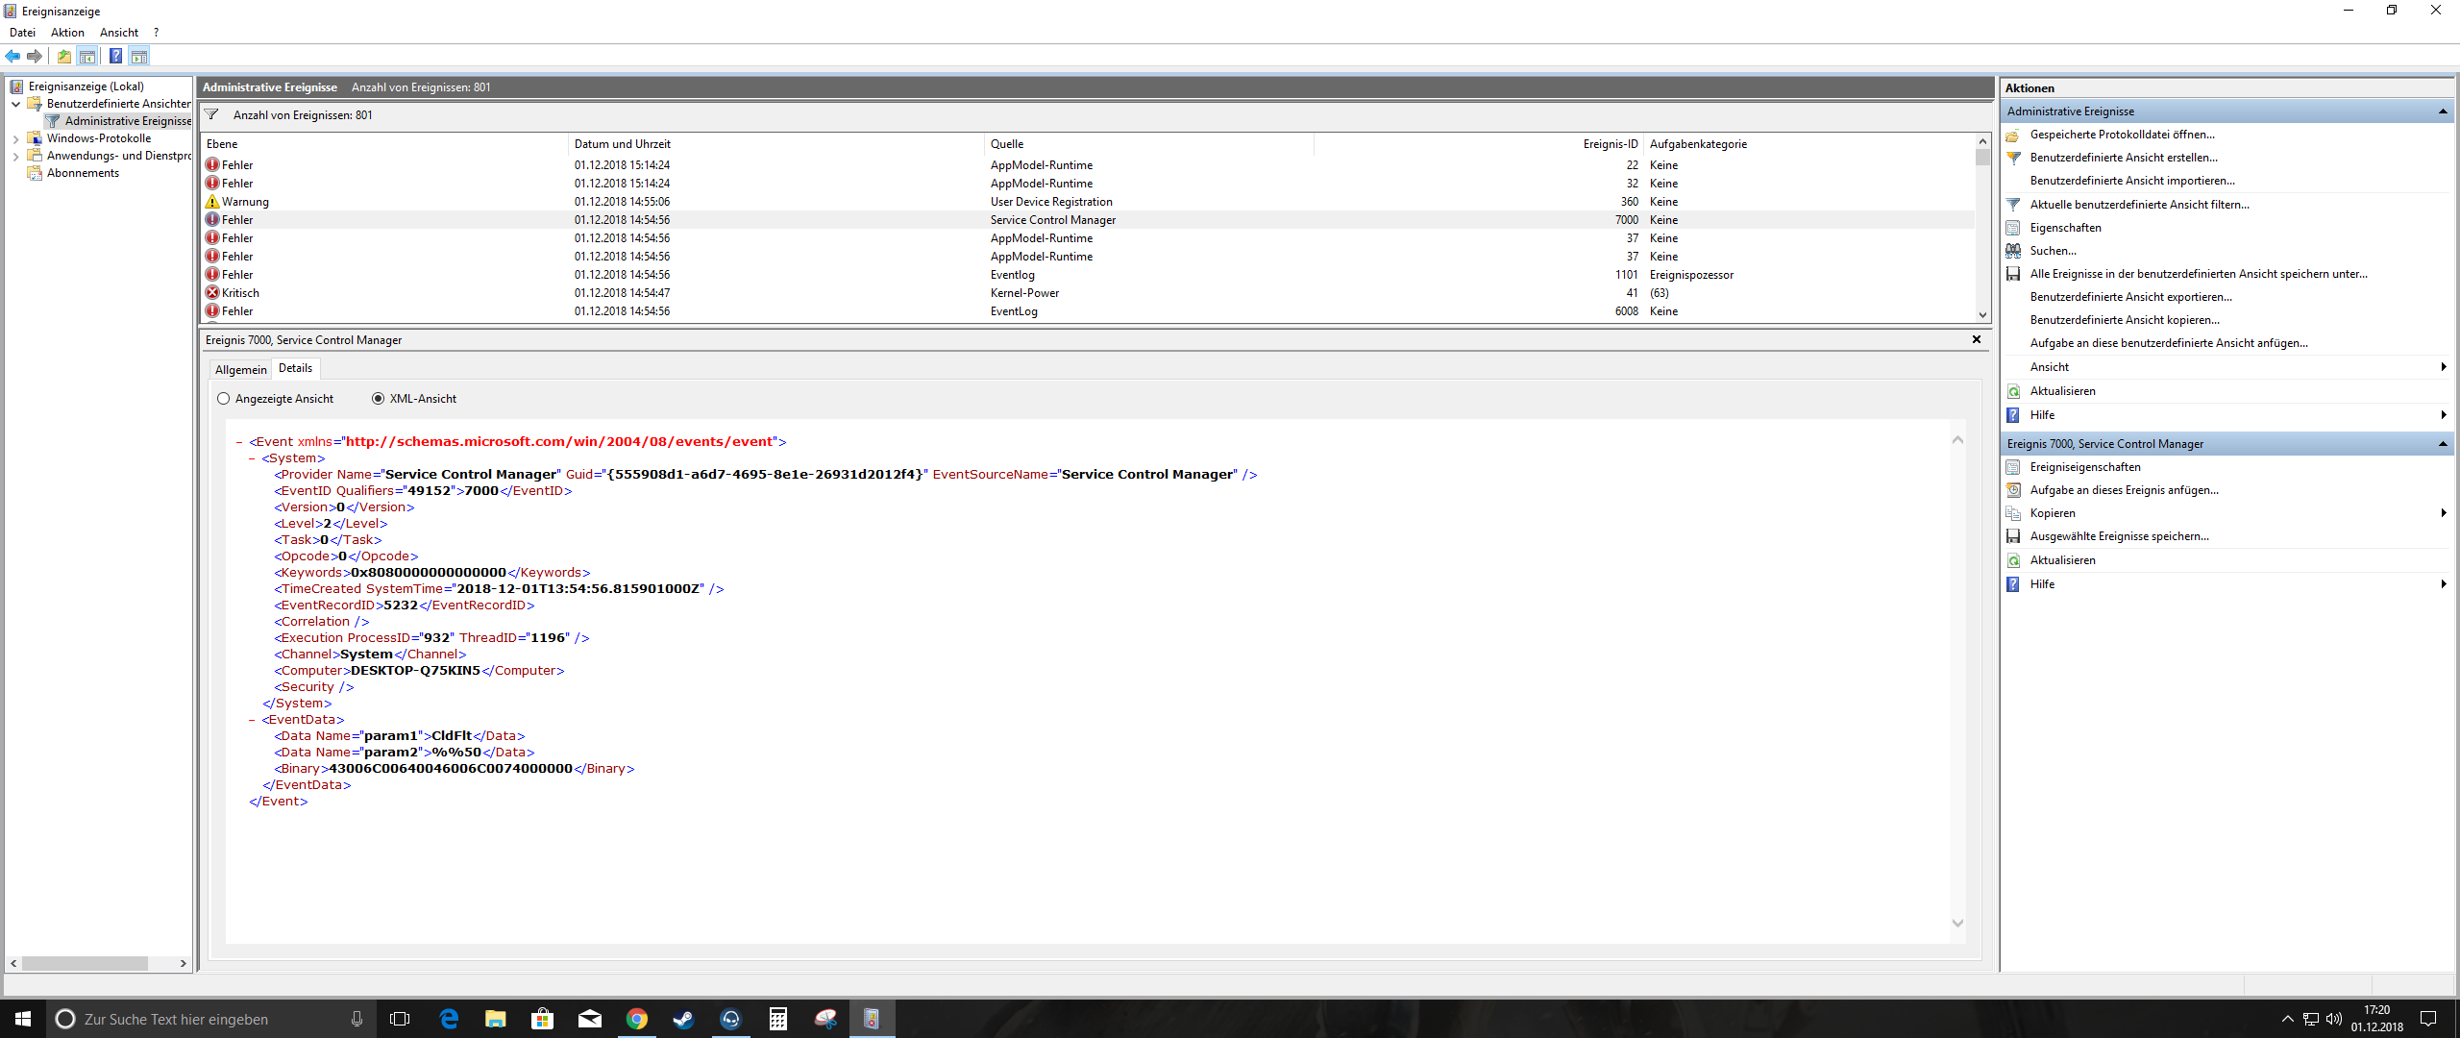Select the XML-Ansicht radio button
The image size is (2460, 1038).
[378, 399]
